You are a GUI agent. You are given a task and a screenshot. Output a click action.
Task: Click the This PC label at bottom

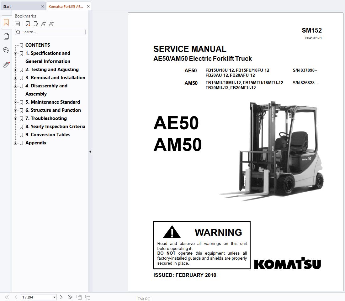(x=144, y=299)
